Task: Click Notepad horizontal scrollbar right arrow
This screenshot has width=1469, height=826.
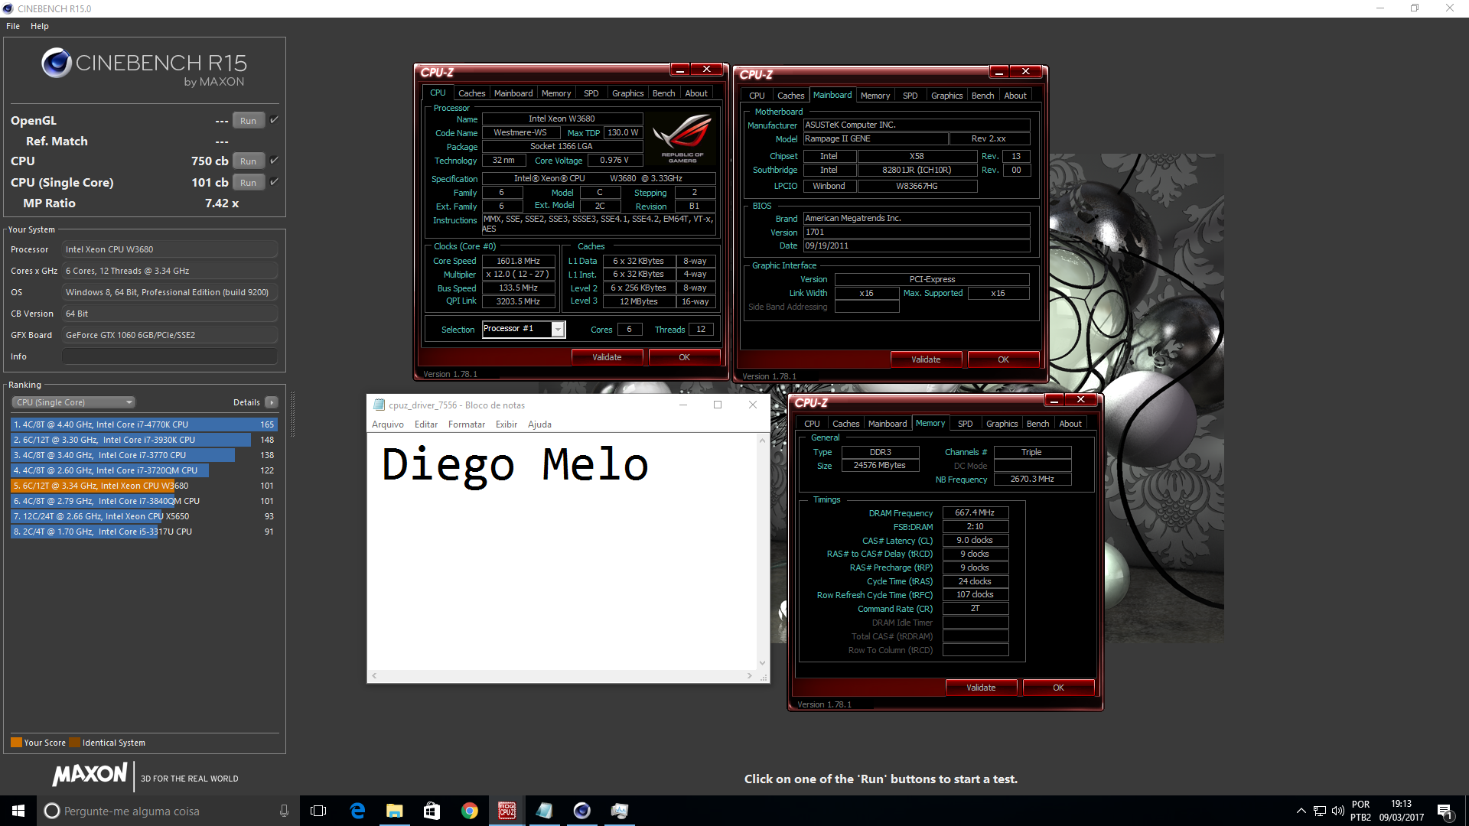Action: coord(749,676)
